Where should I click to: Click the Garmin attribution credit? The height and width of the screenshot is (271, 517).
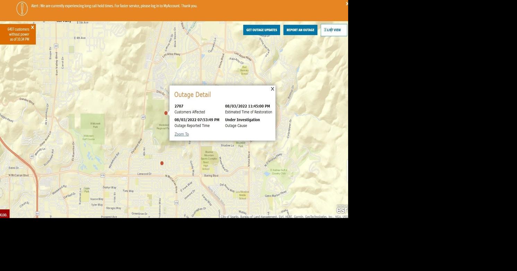coord(298,217)
